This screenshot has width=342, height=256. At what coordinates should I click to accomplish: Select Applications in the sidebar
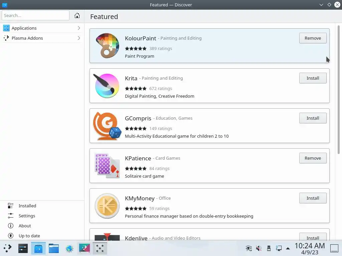coord(42,28)
